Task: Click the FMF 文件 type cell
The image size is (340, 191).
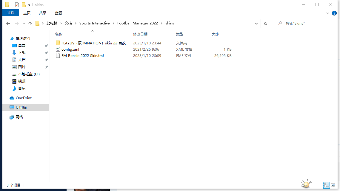Action: coord(184,56)
